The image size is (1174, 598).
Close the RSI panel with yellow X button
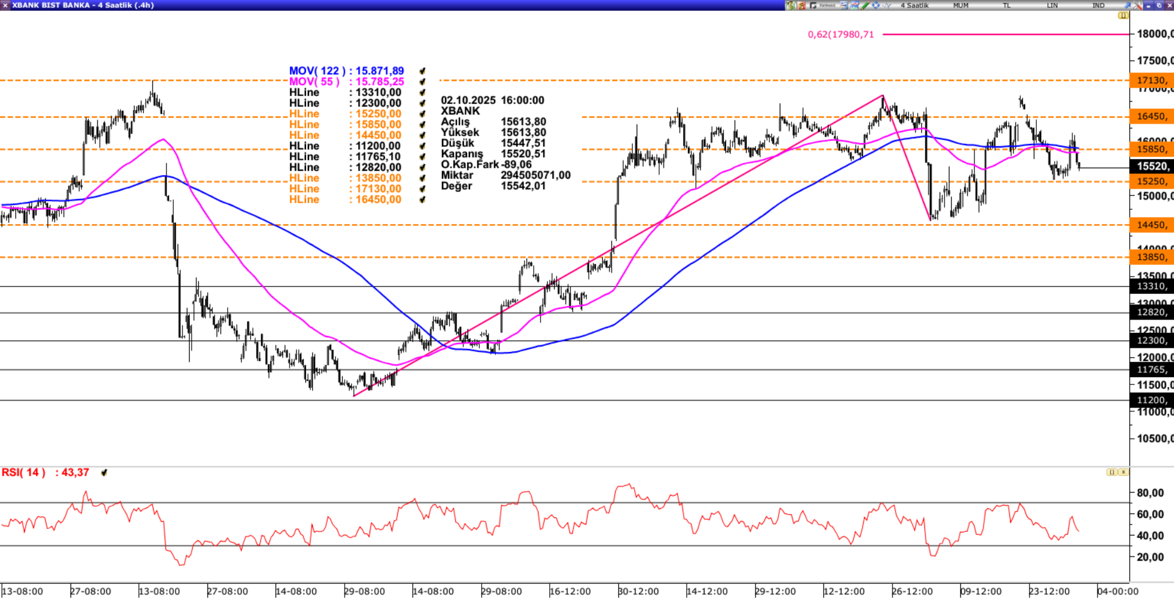pos(1123,472)
